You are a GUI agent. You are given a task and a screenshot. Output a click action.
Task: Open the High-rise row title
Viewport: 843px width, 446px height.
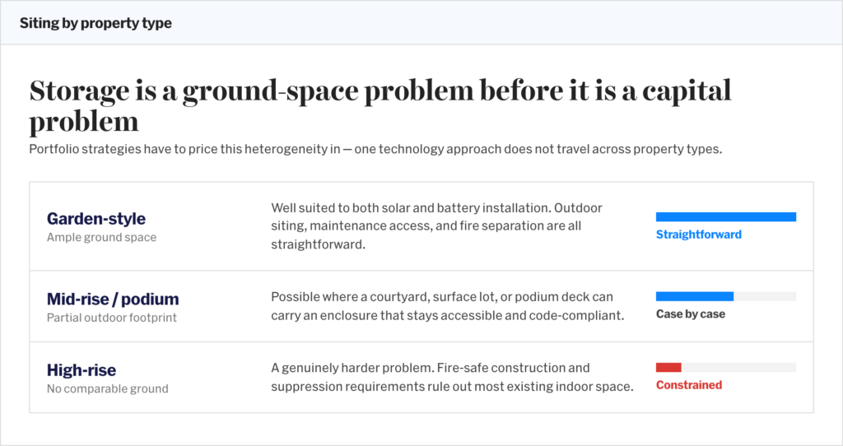(x=82, y=369)
